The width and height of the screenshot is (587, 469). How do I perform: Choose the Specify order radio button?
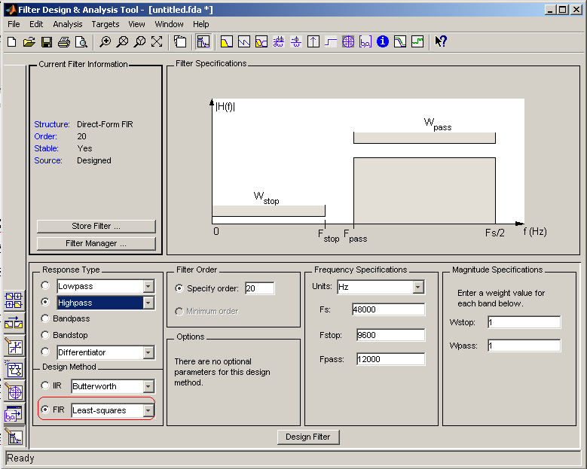point(179,288)
